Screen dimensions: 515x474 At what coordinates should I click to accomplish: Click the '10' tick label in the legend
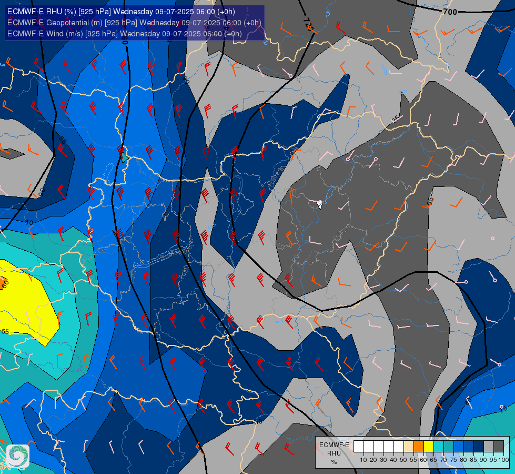pos(363,460)
